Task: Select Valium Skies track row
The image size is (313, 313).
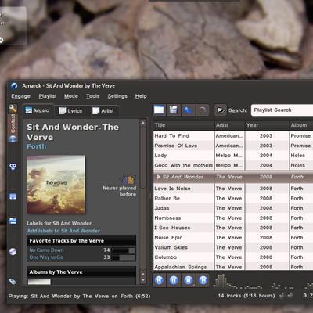Action: click(233, 247)
